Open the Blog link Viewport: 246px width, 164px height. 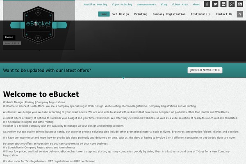click(x=164, y=5)
